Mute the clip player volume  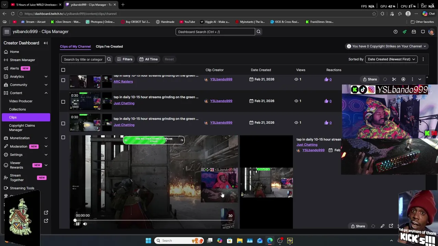click(85, 224)
